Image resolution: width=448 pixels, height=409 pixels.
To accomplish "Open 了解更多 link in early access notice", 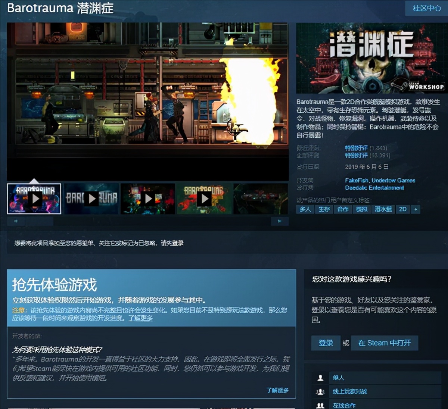I will click(140, 318).
